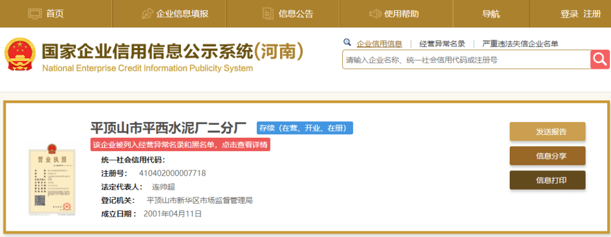Click the 注册 register link
The width and height of the screenshot is (611, 237).
592,14
